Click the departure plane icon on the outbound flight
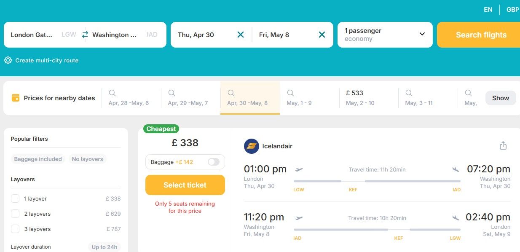 [x=299, y=169]
